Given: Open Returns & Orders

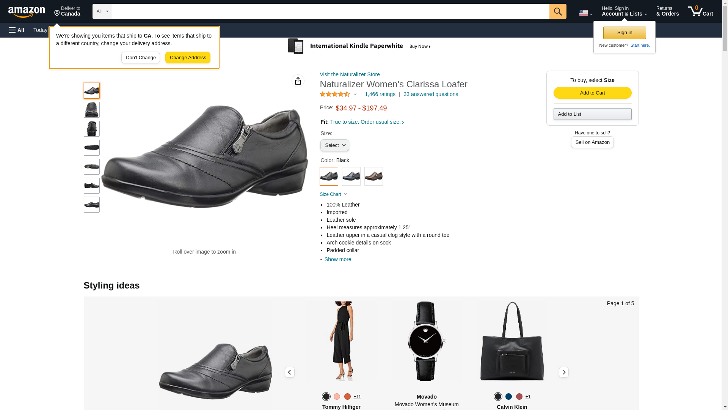Looking at the screenshot, I should 667,11.
